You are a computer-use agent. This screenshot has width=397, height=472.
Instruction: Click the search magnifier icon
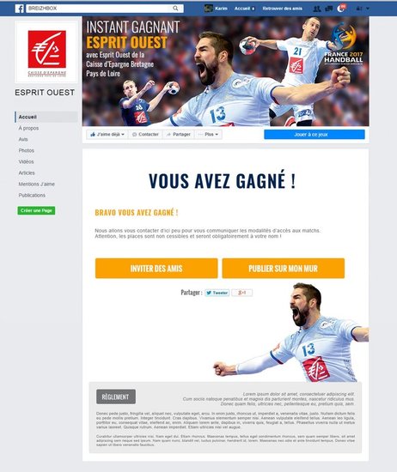pyautogui.click(x=175, y=9)
